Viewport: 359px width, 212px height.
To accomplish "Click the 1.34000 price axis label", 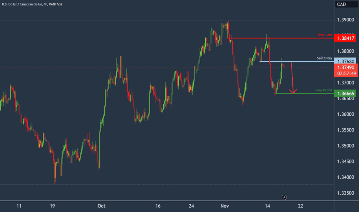I will click(x=346, y=177).
